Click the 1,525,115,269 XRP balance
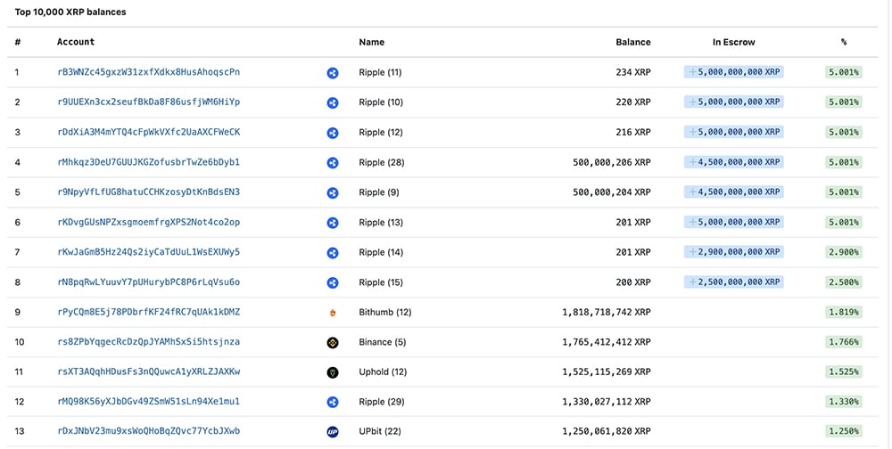Screen dimensions: 892x449 click(x=607, y=372)
